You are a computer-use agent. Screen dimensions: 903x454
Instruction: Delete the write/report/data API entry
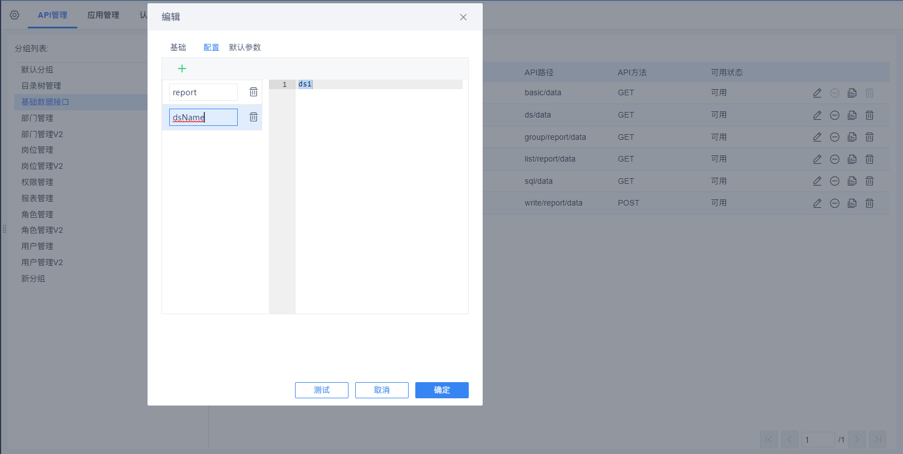[x=870, y=203]
